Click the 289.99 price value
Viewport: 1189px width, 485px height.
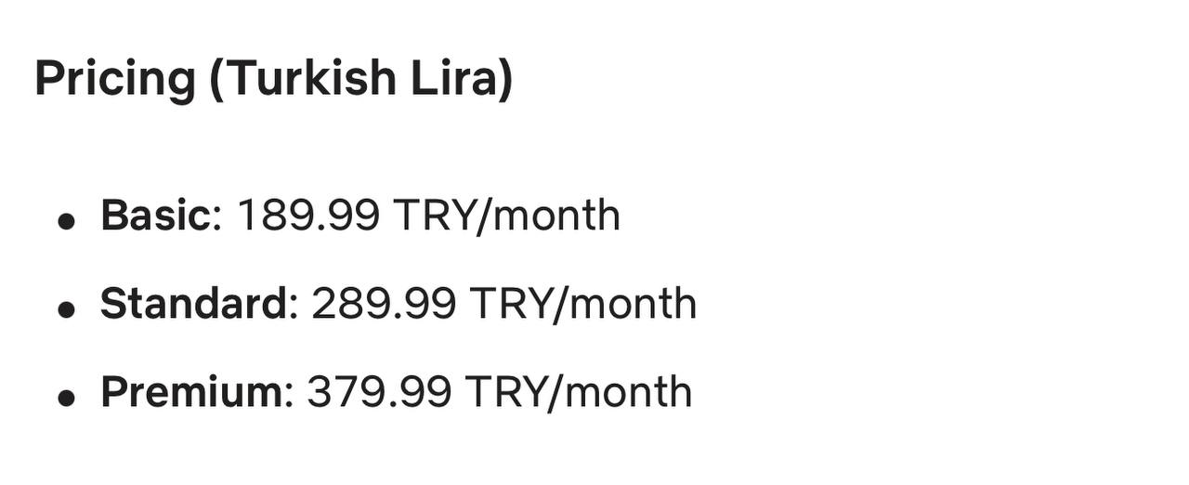384,304
